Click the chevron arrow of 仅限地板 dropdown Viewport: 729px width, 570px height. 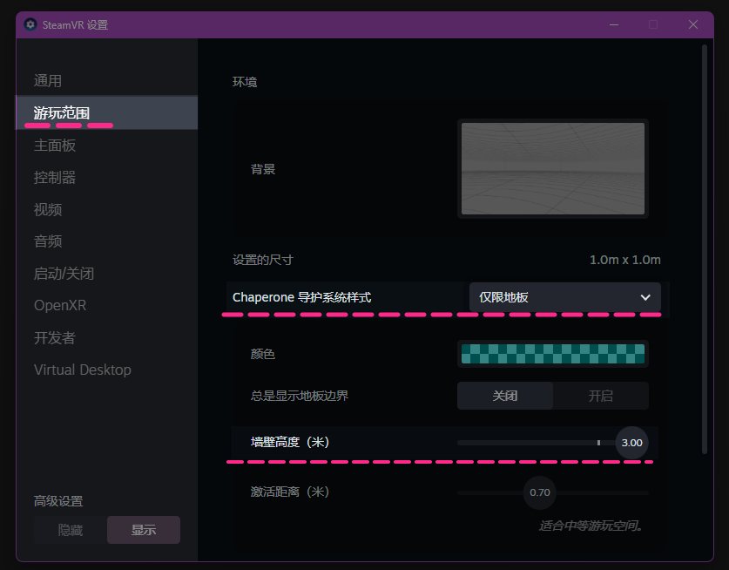click(645, 297)
